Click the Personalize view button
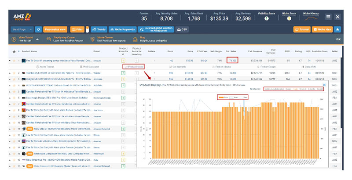Image resolution: width=352 pixels, height=180 pixels. click(55, 29)
